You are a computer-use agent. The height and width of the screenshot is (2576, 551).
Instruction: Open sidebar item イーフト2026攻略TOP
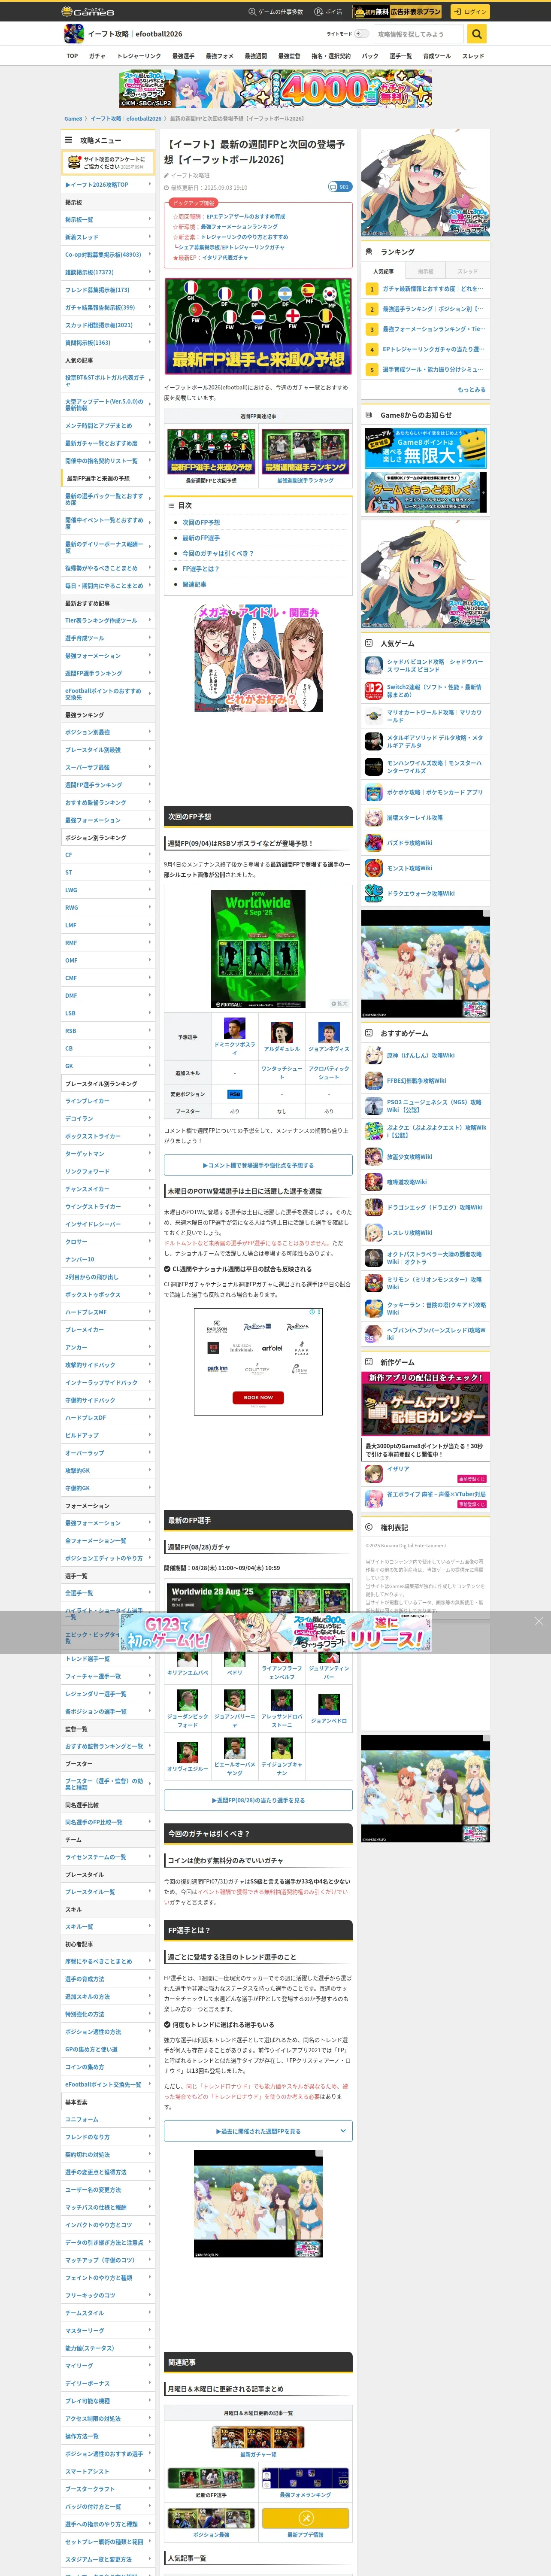(x=108, y=184)
